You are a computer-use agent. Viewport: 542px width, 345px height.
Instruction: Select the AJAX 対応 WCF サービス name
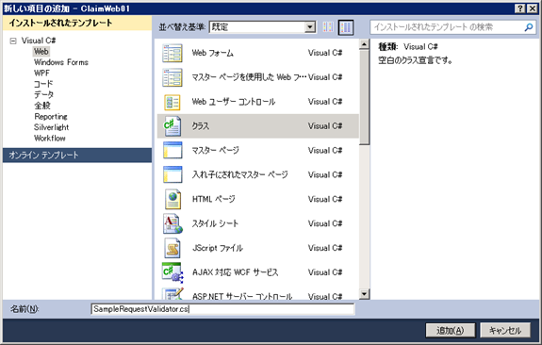click(235, 272)
